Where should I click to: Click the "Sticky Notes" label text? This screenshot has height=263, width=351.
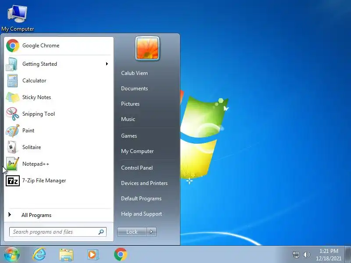pyautogui.click(x=36, y=97)
